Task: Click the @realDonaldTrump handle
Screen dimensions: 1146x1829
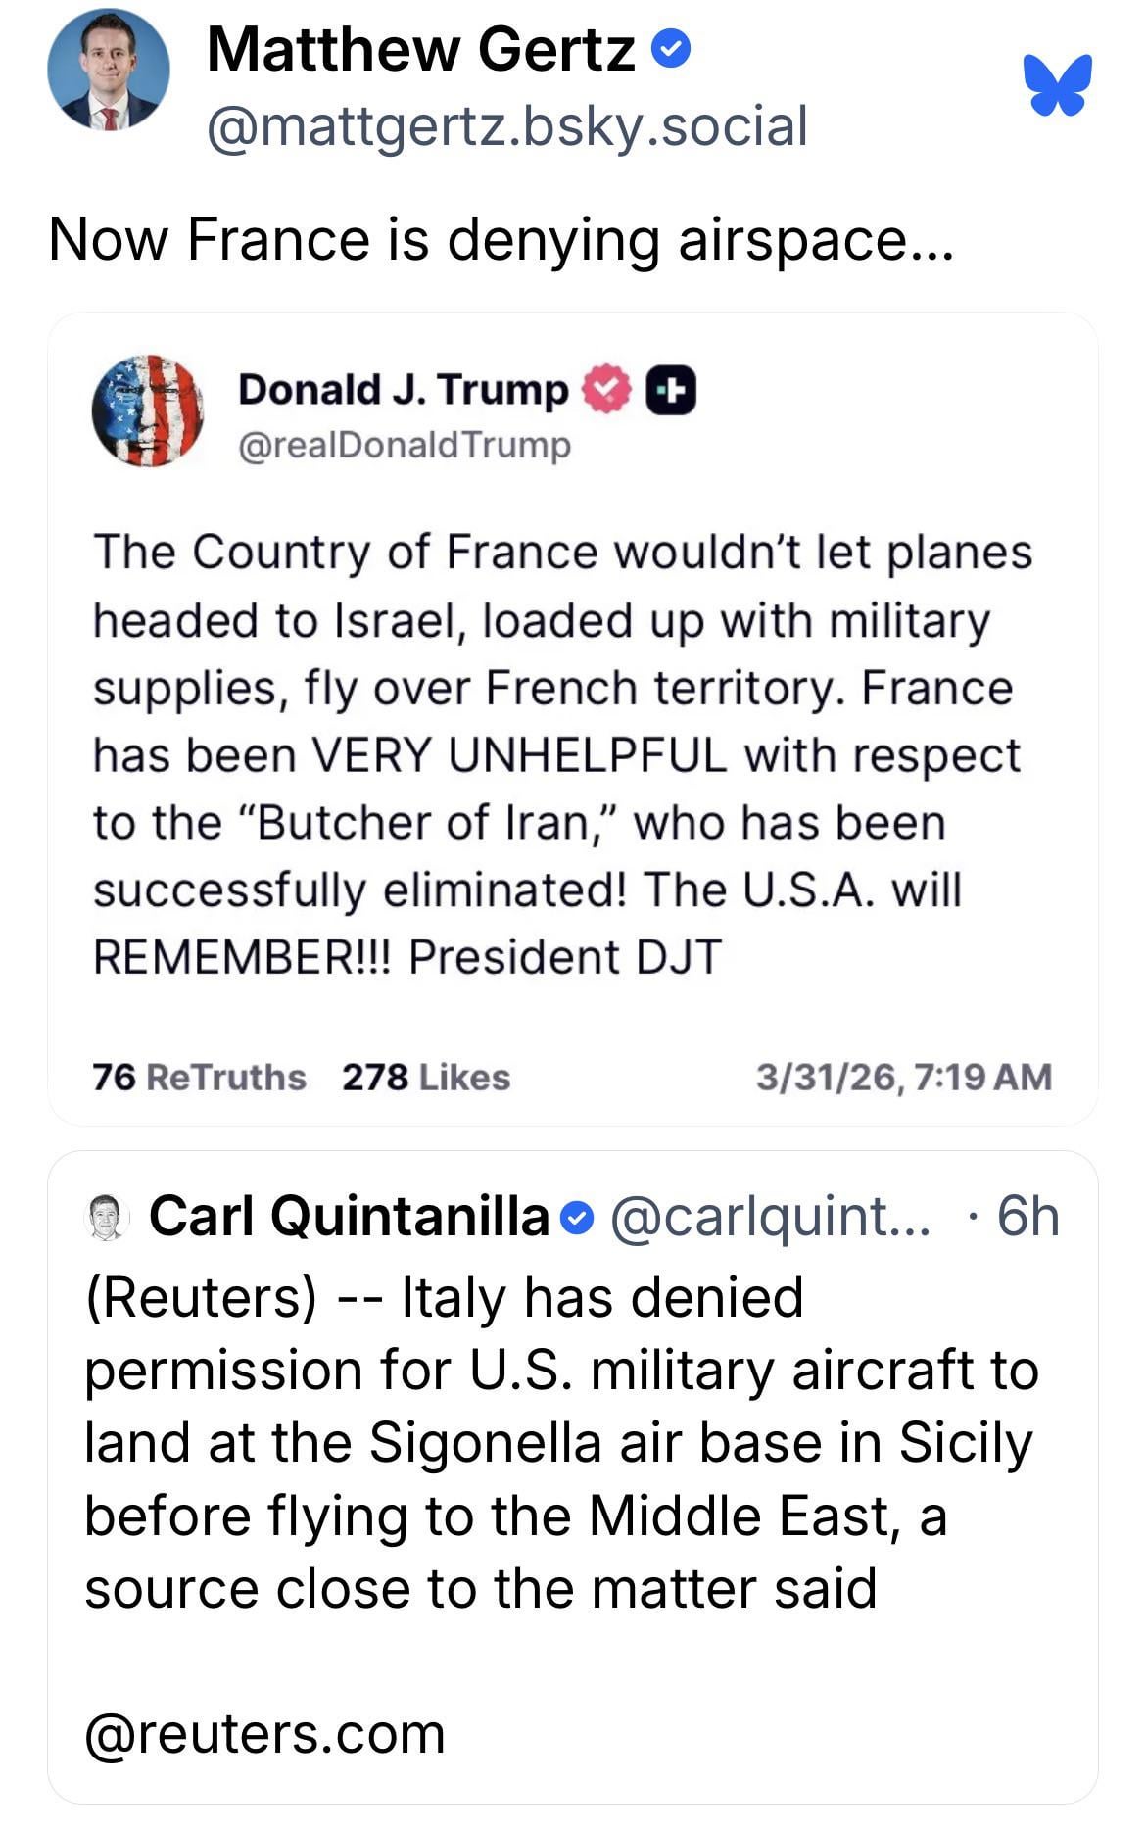Action: pyautogui.click(x=404, y=446)
